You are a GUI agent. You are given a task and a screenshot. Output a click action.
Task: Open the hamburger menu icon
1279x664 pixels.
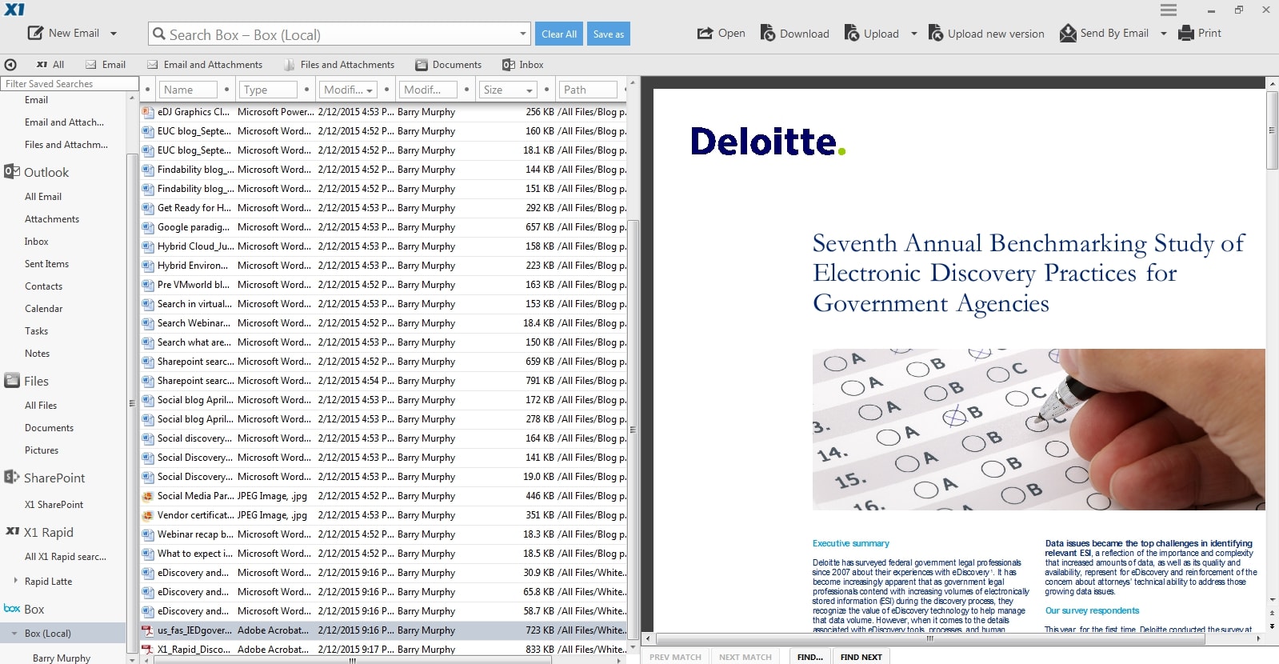(x=1169, y=10)
